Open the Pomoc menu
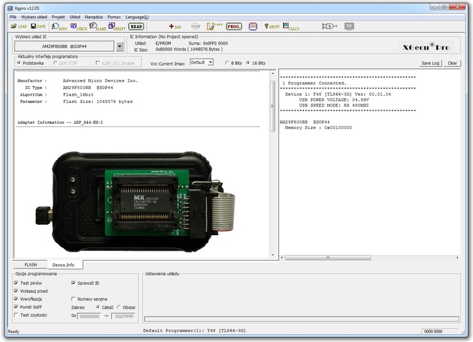Image resolution: width=473 pixels, height=342 pixels. coord(114,17)
